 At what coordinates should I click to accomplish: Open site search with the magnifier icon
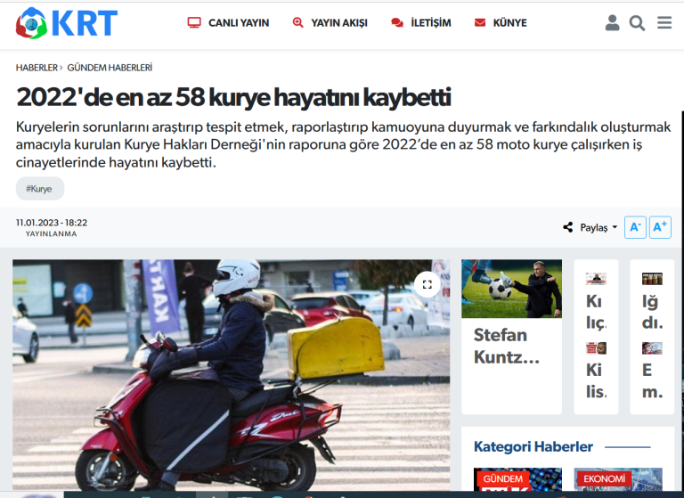pos(637,23)
